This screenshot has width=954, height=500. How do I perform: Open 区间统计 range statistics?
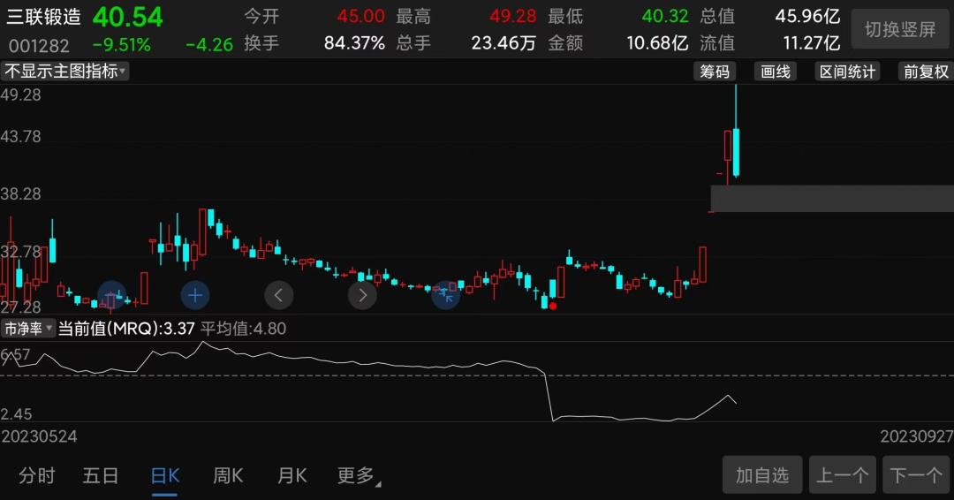(847, 72)
